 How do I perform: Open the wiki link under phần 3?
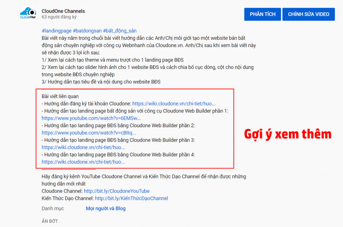pyautogui.click(x=83, y=147)
